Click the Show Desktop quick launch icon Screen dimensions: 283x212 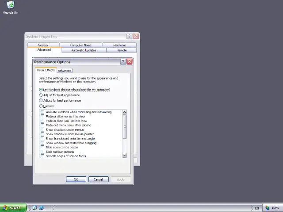35,208
